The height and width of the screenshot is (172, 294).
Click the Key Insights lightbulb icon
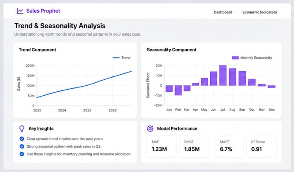click(22, 128)
